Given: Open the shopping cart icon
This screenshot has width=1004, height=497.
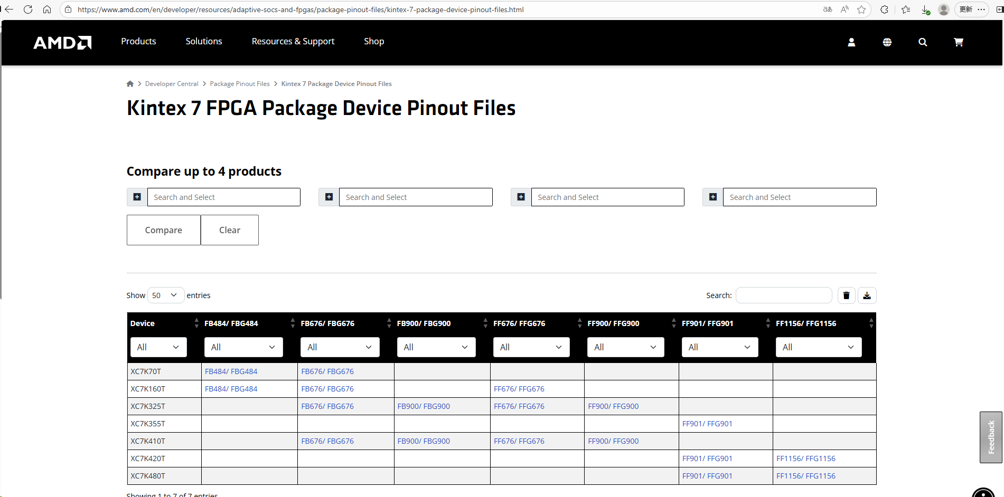Looking at the screenshot, I should (959, 42).
